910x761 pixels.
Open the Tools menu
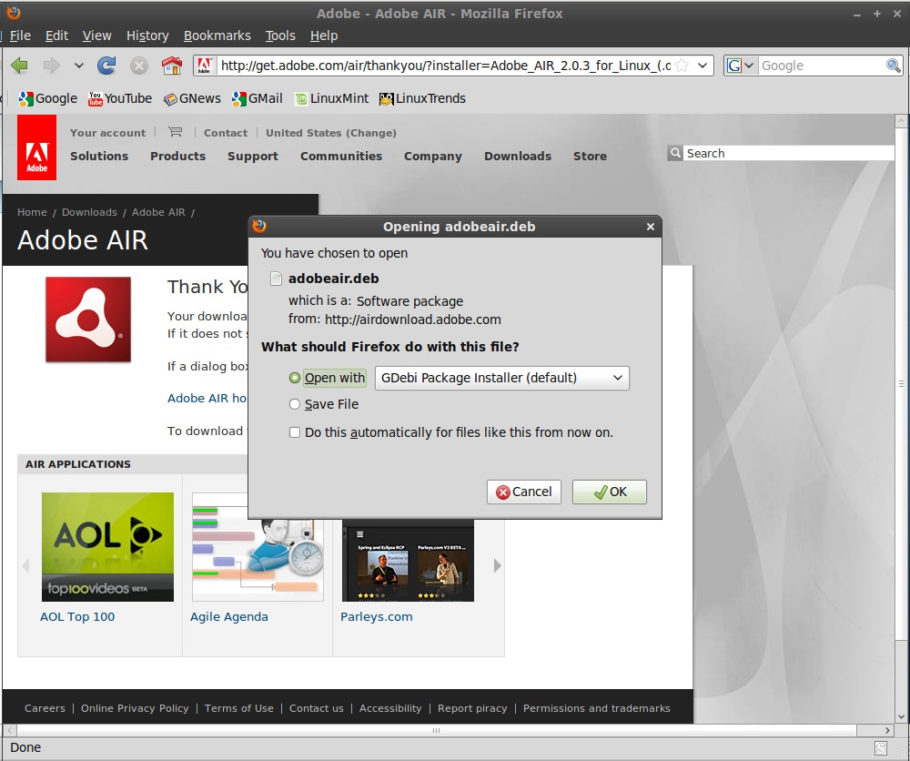coord(280,36)
